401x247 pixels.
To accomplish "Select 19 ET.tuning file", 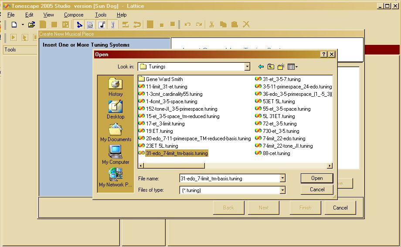I will click(x=156, y=131).
